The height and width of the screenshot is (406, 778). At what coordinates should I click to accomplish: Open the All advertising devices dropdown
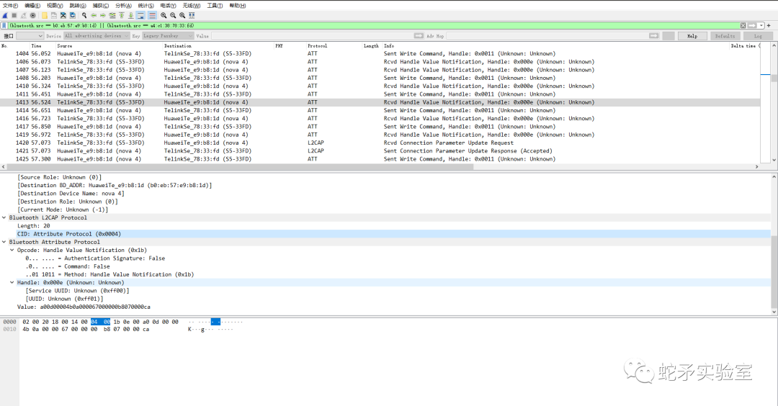pos(97,36)
